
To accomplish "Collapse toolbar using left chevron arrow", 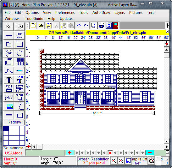I will (x=28, y=26).
